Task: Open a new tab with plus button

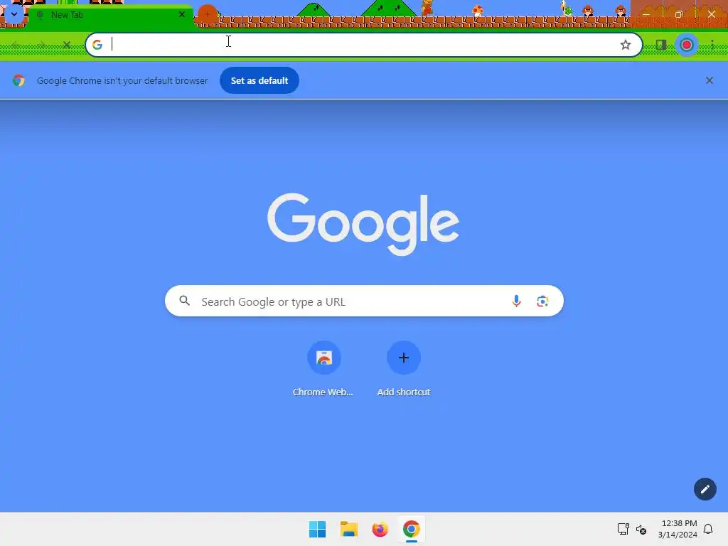Action: (208, 14)
